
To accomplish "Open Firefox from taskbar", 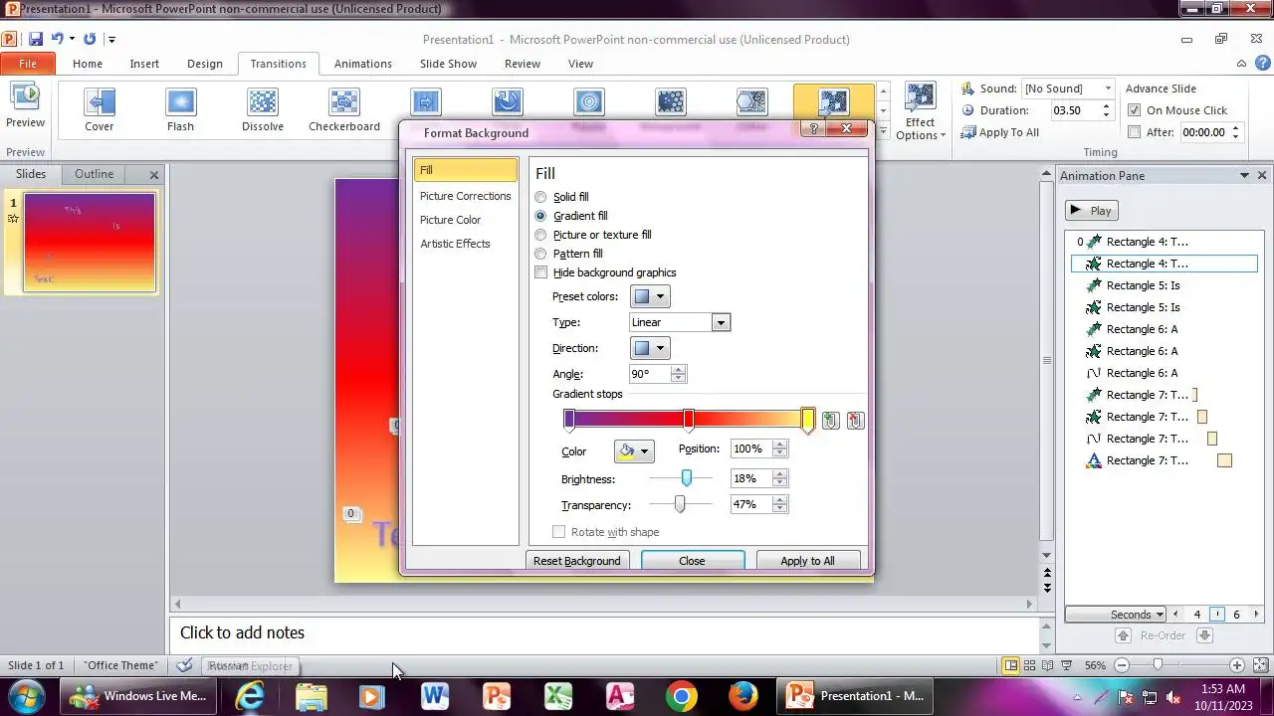I will [743, 696].
